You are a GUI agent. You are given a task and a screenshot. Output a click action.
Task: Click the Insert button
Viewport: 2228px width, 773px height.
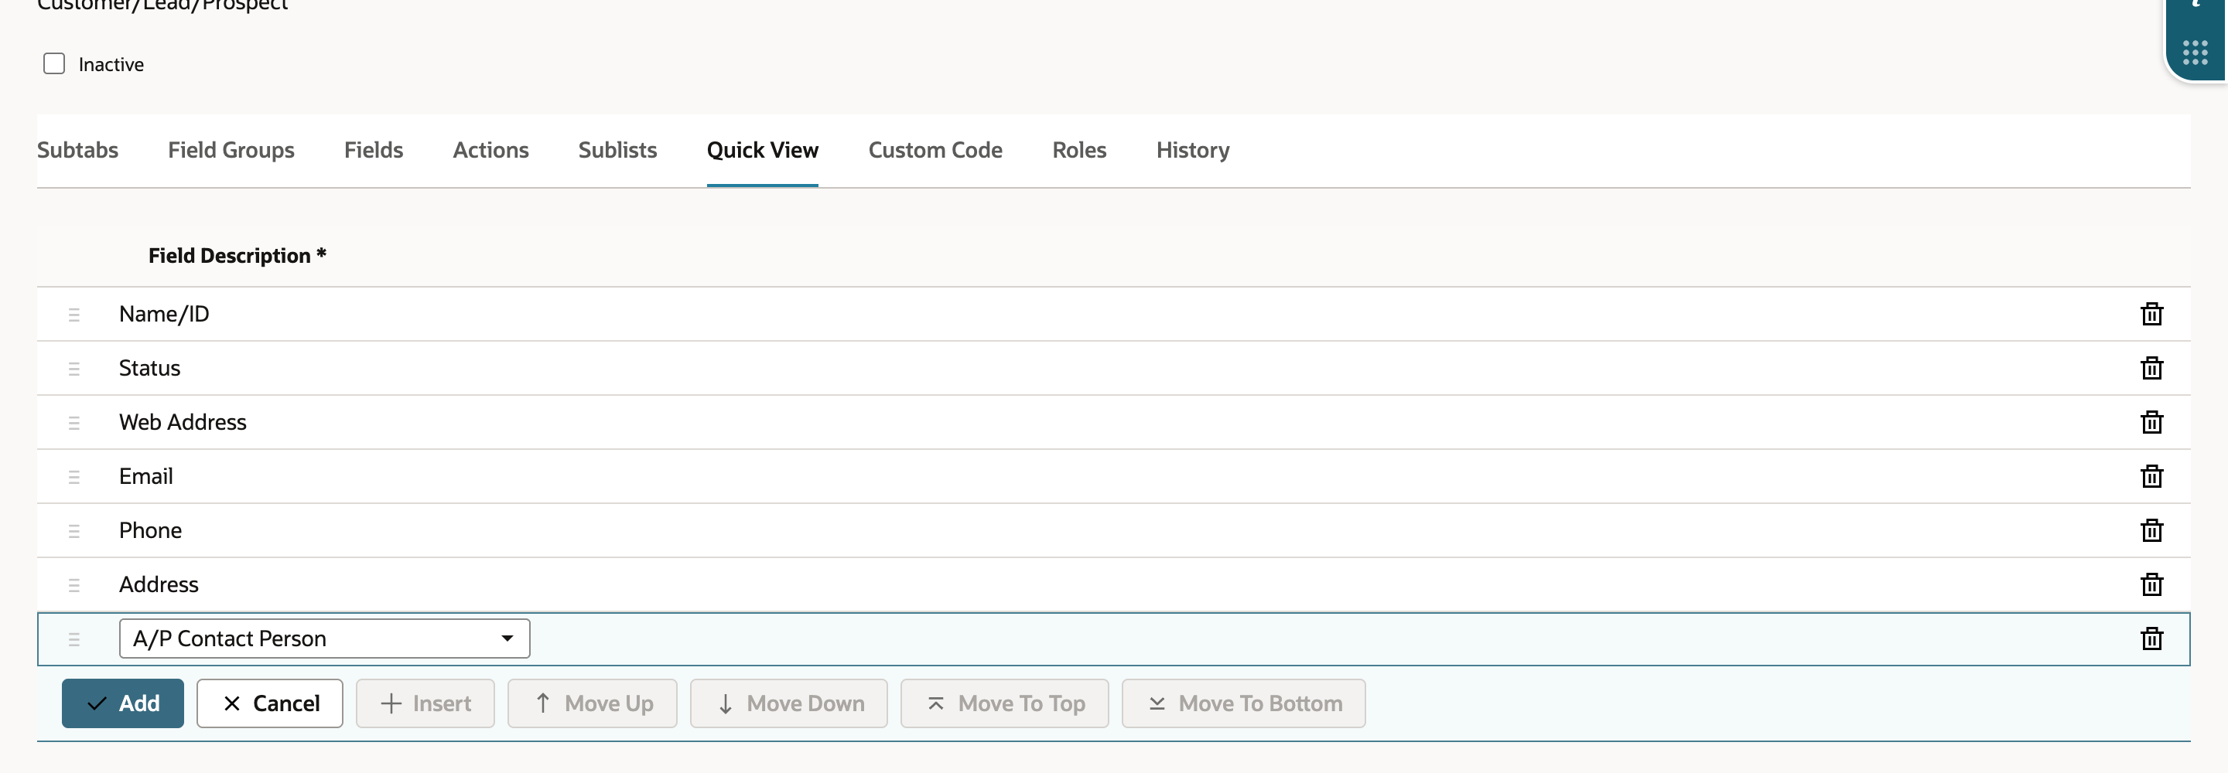click(425, 704)
